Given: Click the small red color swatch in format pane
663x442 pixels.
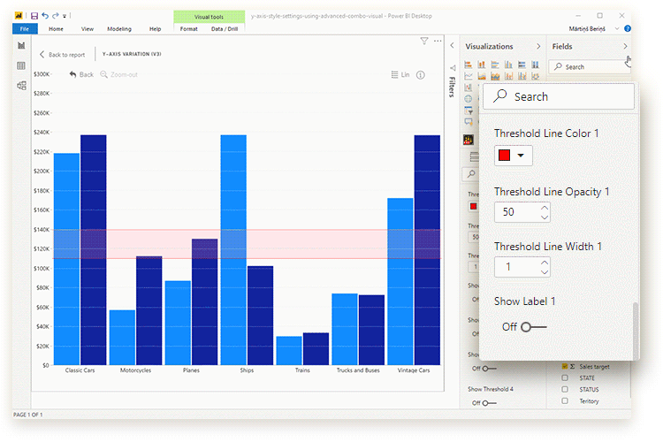Looking at the screenshot, I should tap(474, 206).
